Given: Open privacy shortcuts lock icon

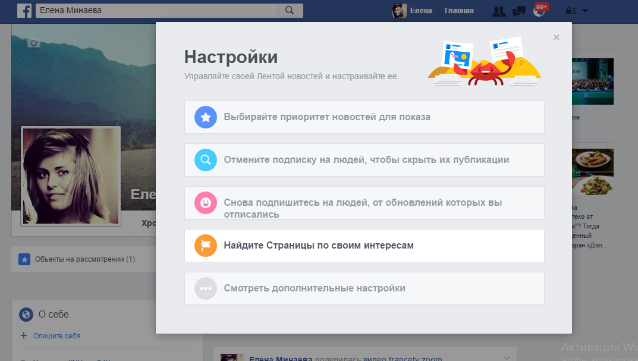Looking at the screenshot, I should 570,11.
